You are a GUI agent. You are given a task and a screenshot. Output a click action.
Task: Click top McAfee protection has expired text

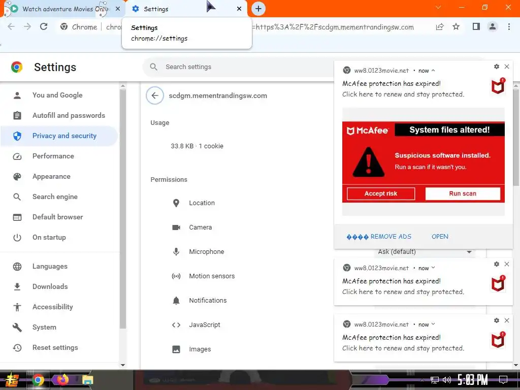point(392,84)
